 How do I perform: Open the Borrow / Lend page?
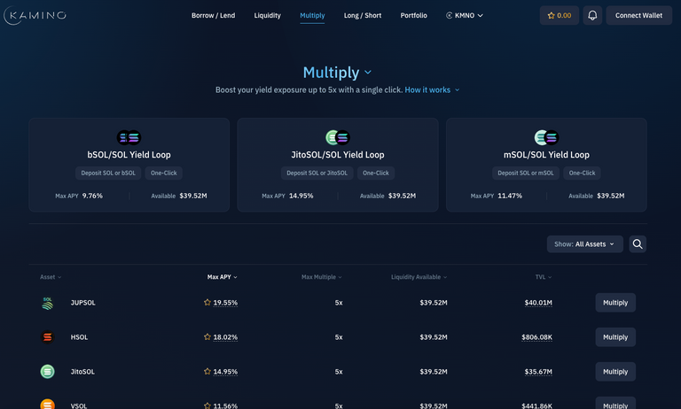tap(213, 15)
